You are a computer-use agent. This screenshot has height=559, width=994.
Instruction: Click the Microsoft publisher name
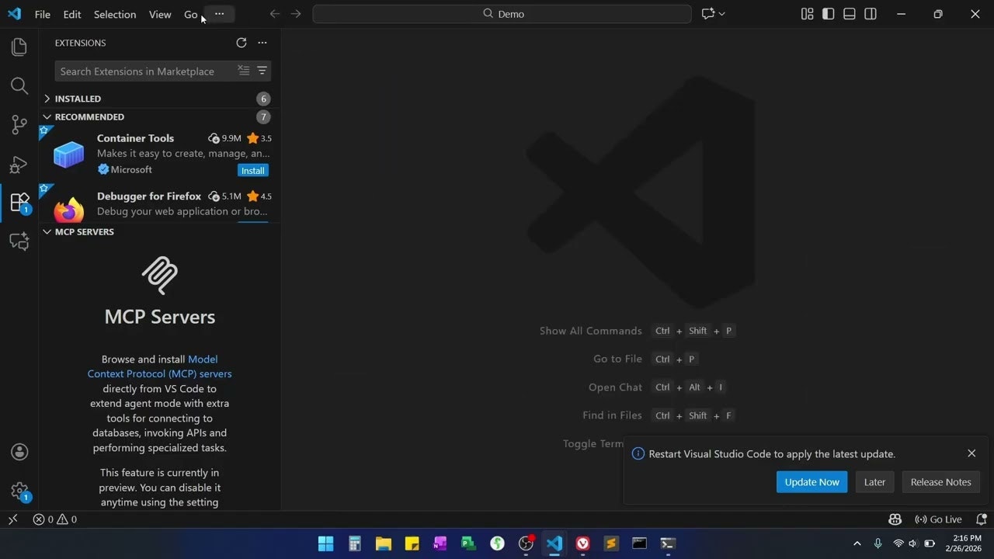131,169
